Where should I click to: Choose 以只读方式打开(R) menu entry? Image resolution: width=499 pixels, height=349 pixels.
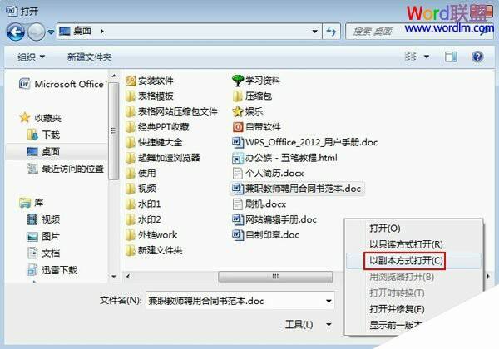pos(406,244)
